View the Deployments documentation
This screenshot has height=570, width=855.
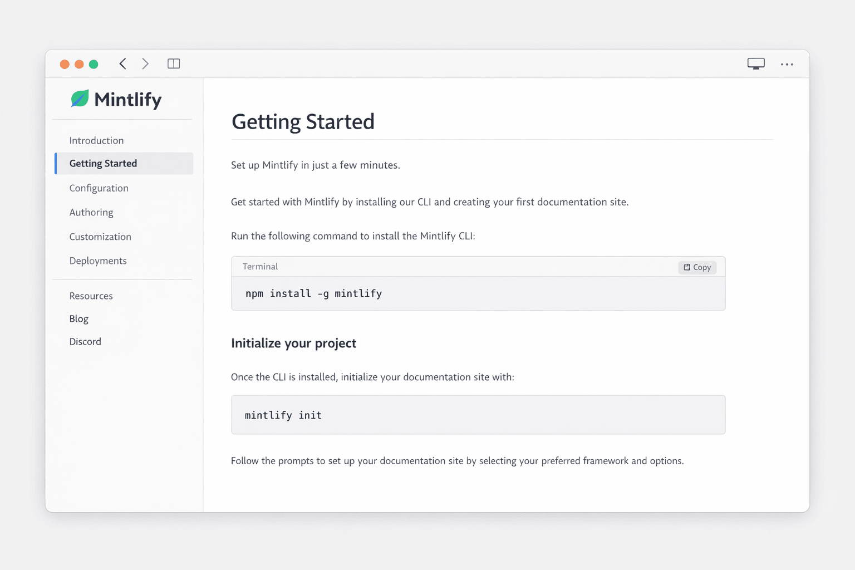coord(98,261)
